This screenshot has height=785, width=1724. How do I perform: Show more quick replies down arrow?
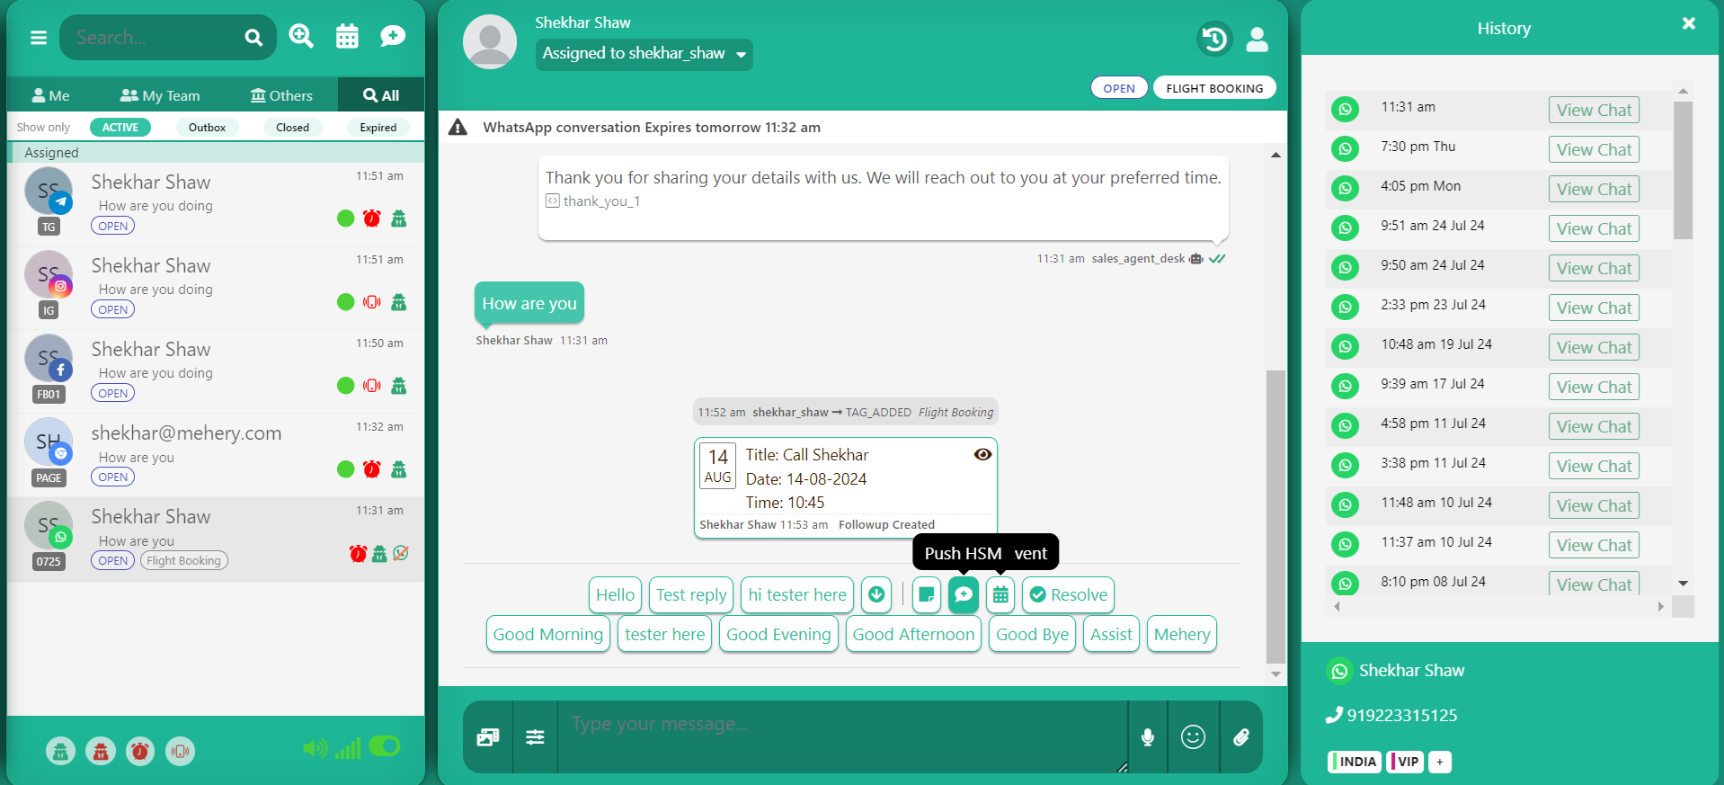[876, 594]
